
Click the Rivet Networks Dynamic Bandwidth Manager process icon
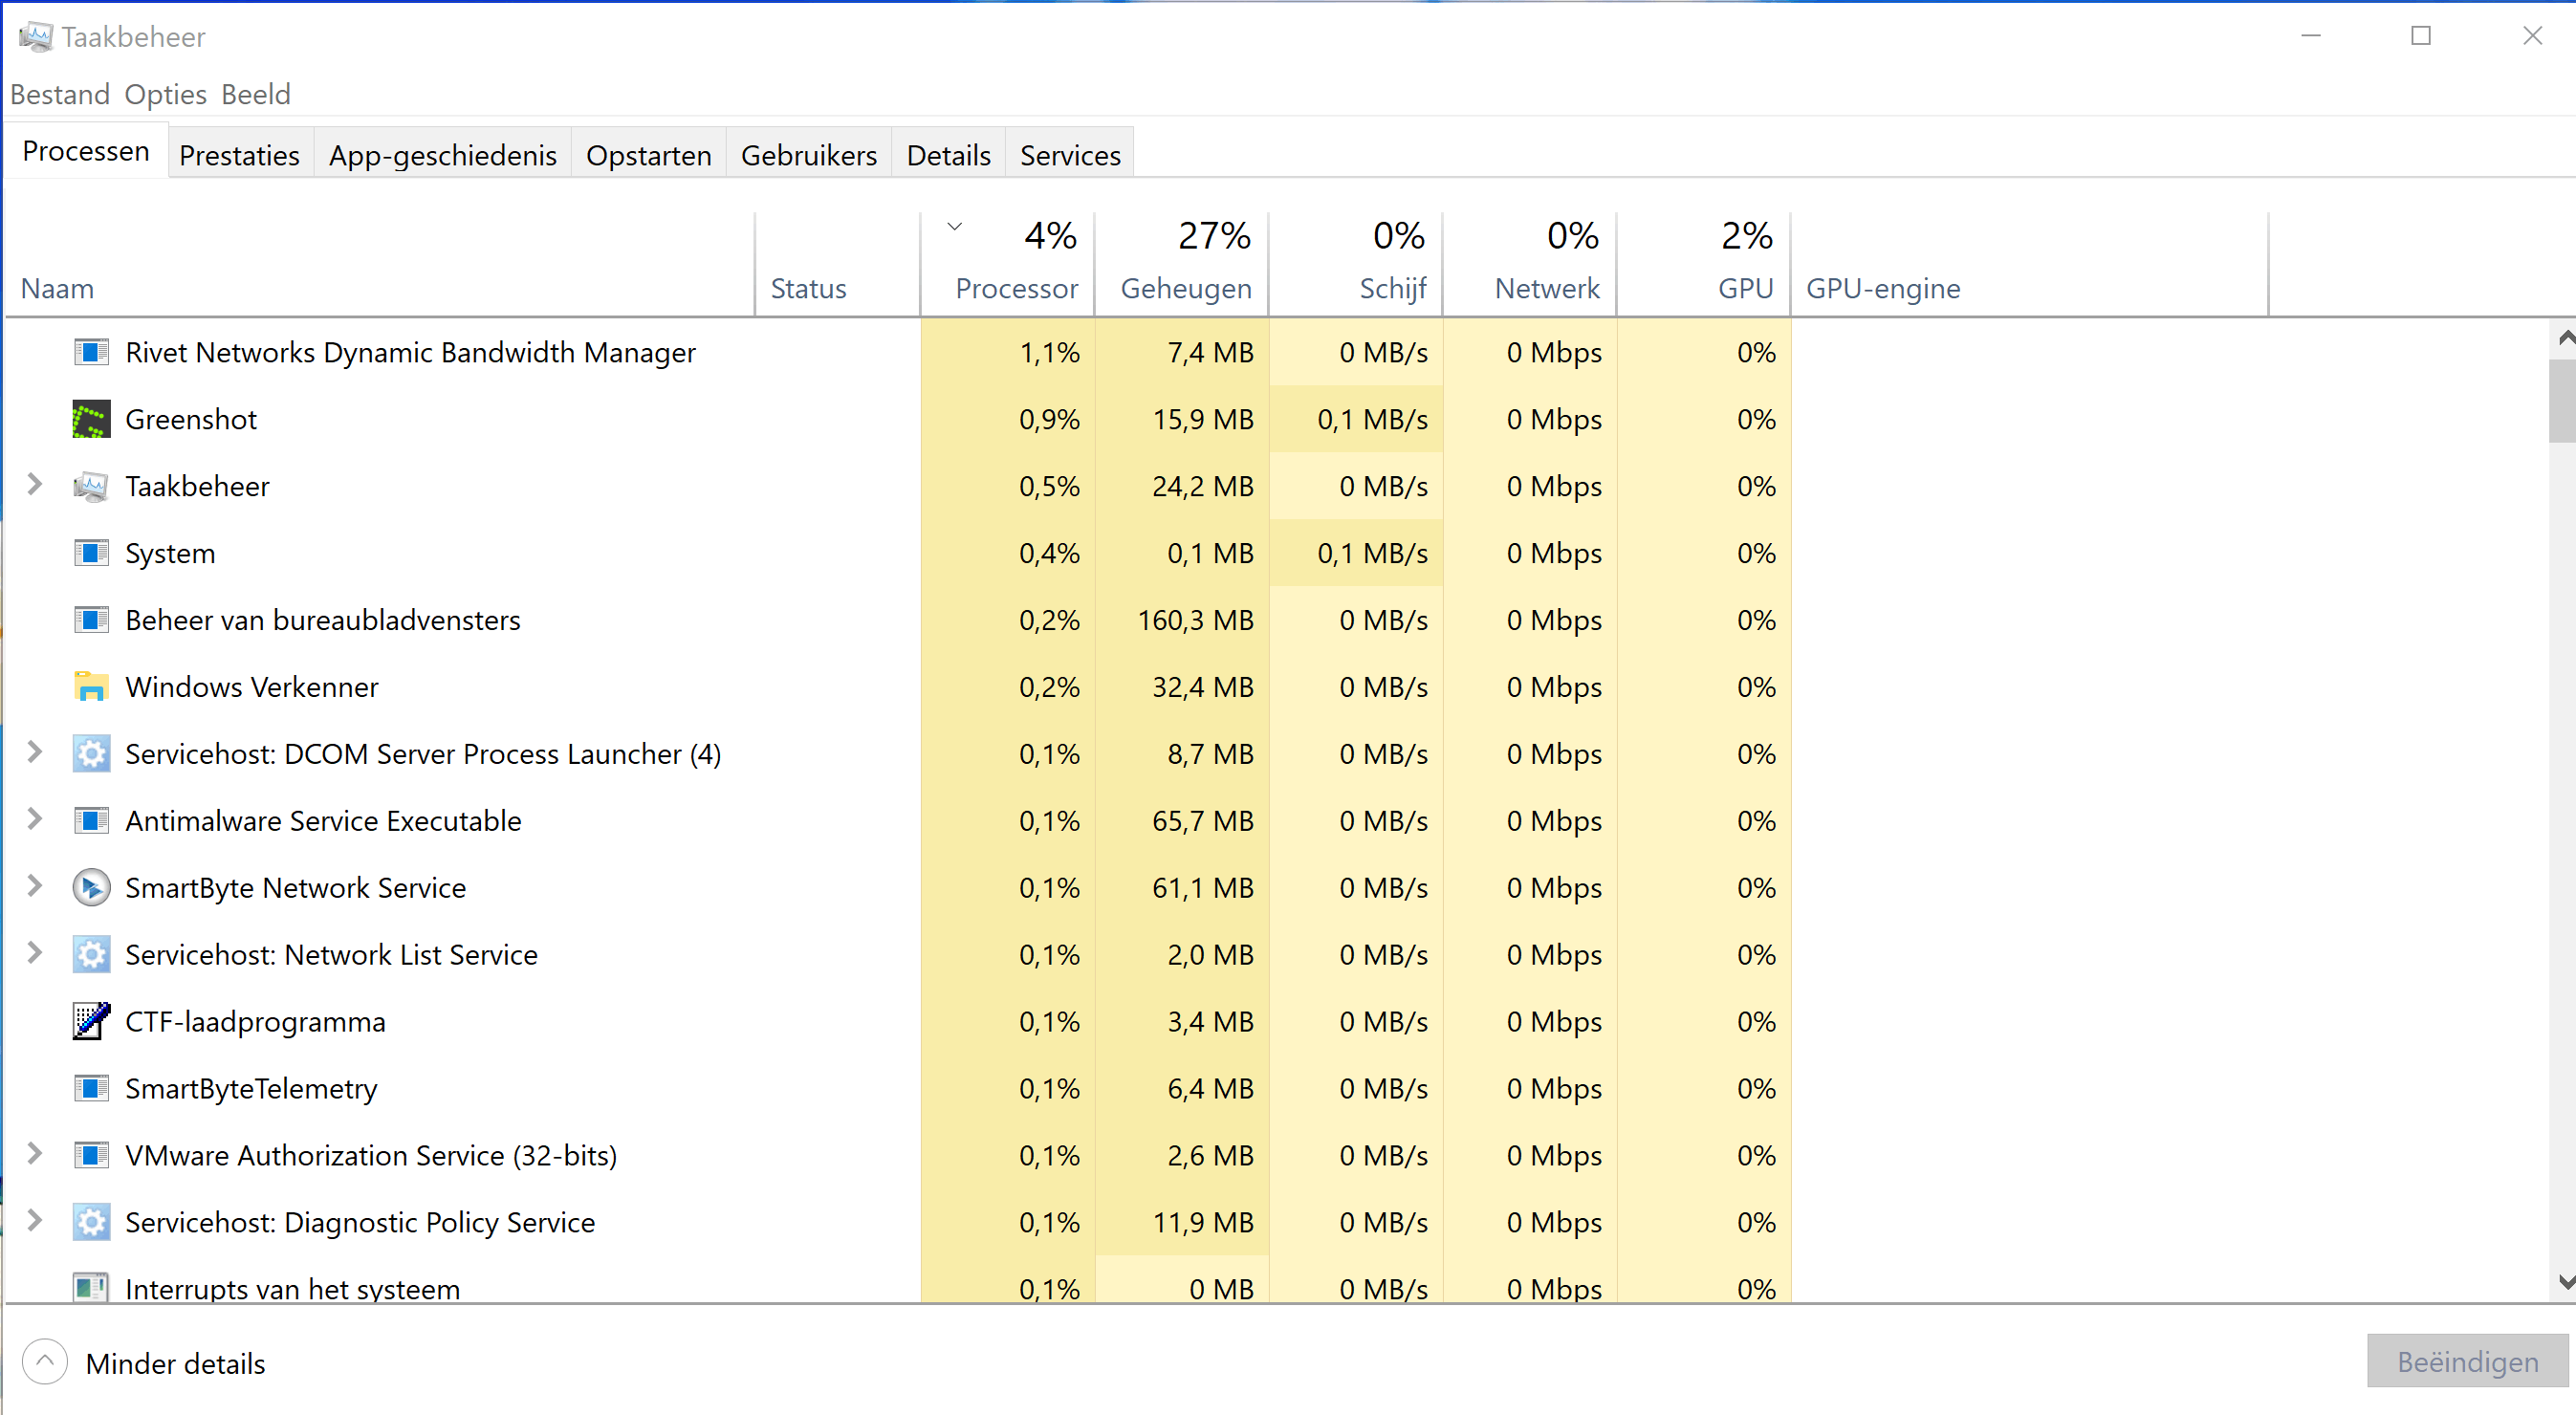pos(91,352)
